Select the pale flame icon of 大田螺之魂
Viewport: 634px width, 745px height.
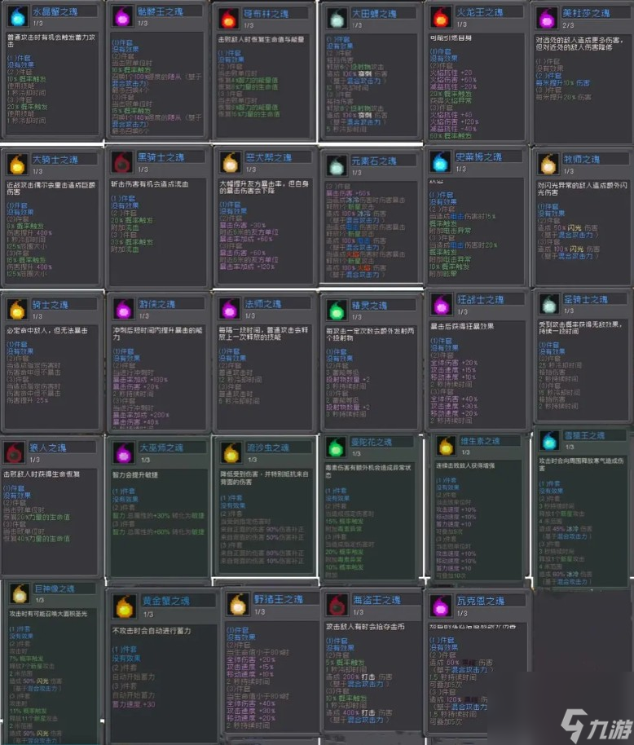(x=337, y=19)
